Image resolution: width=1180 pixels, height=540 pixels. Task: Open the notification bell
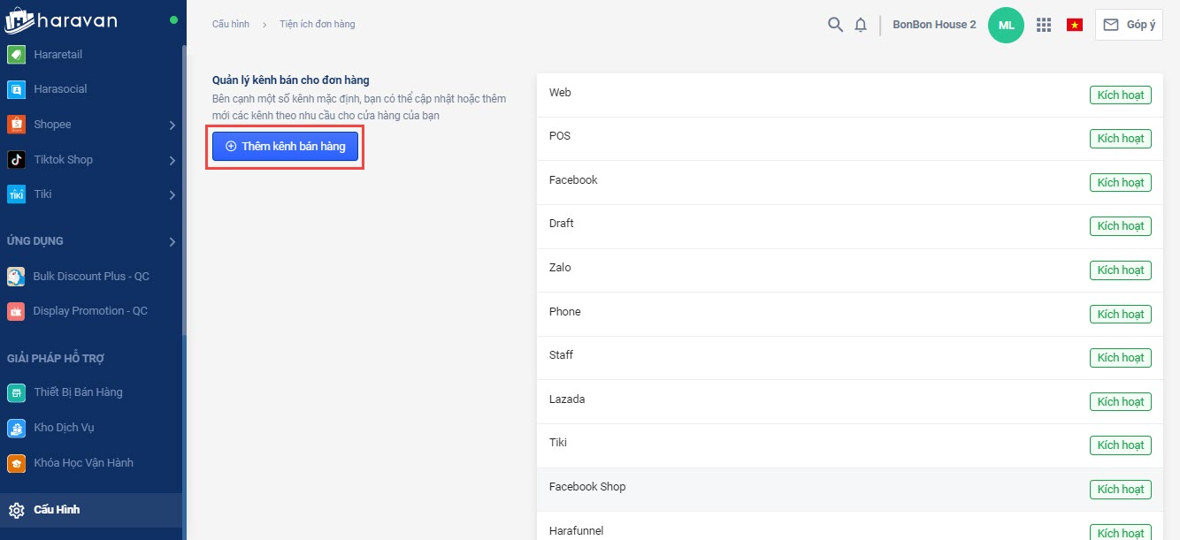[861, 25]
